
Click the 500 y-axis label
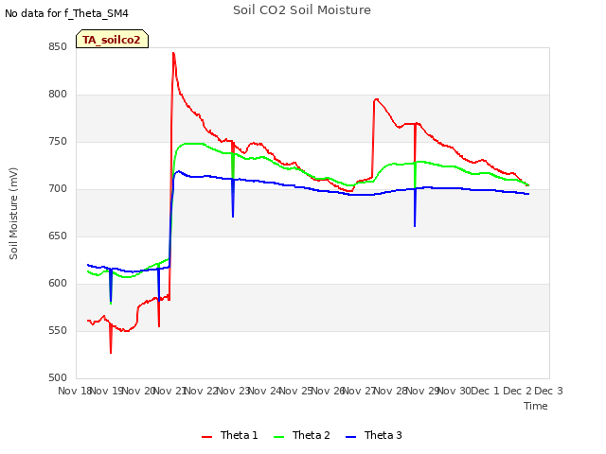coord(58,377)
